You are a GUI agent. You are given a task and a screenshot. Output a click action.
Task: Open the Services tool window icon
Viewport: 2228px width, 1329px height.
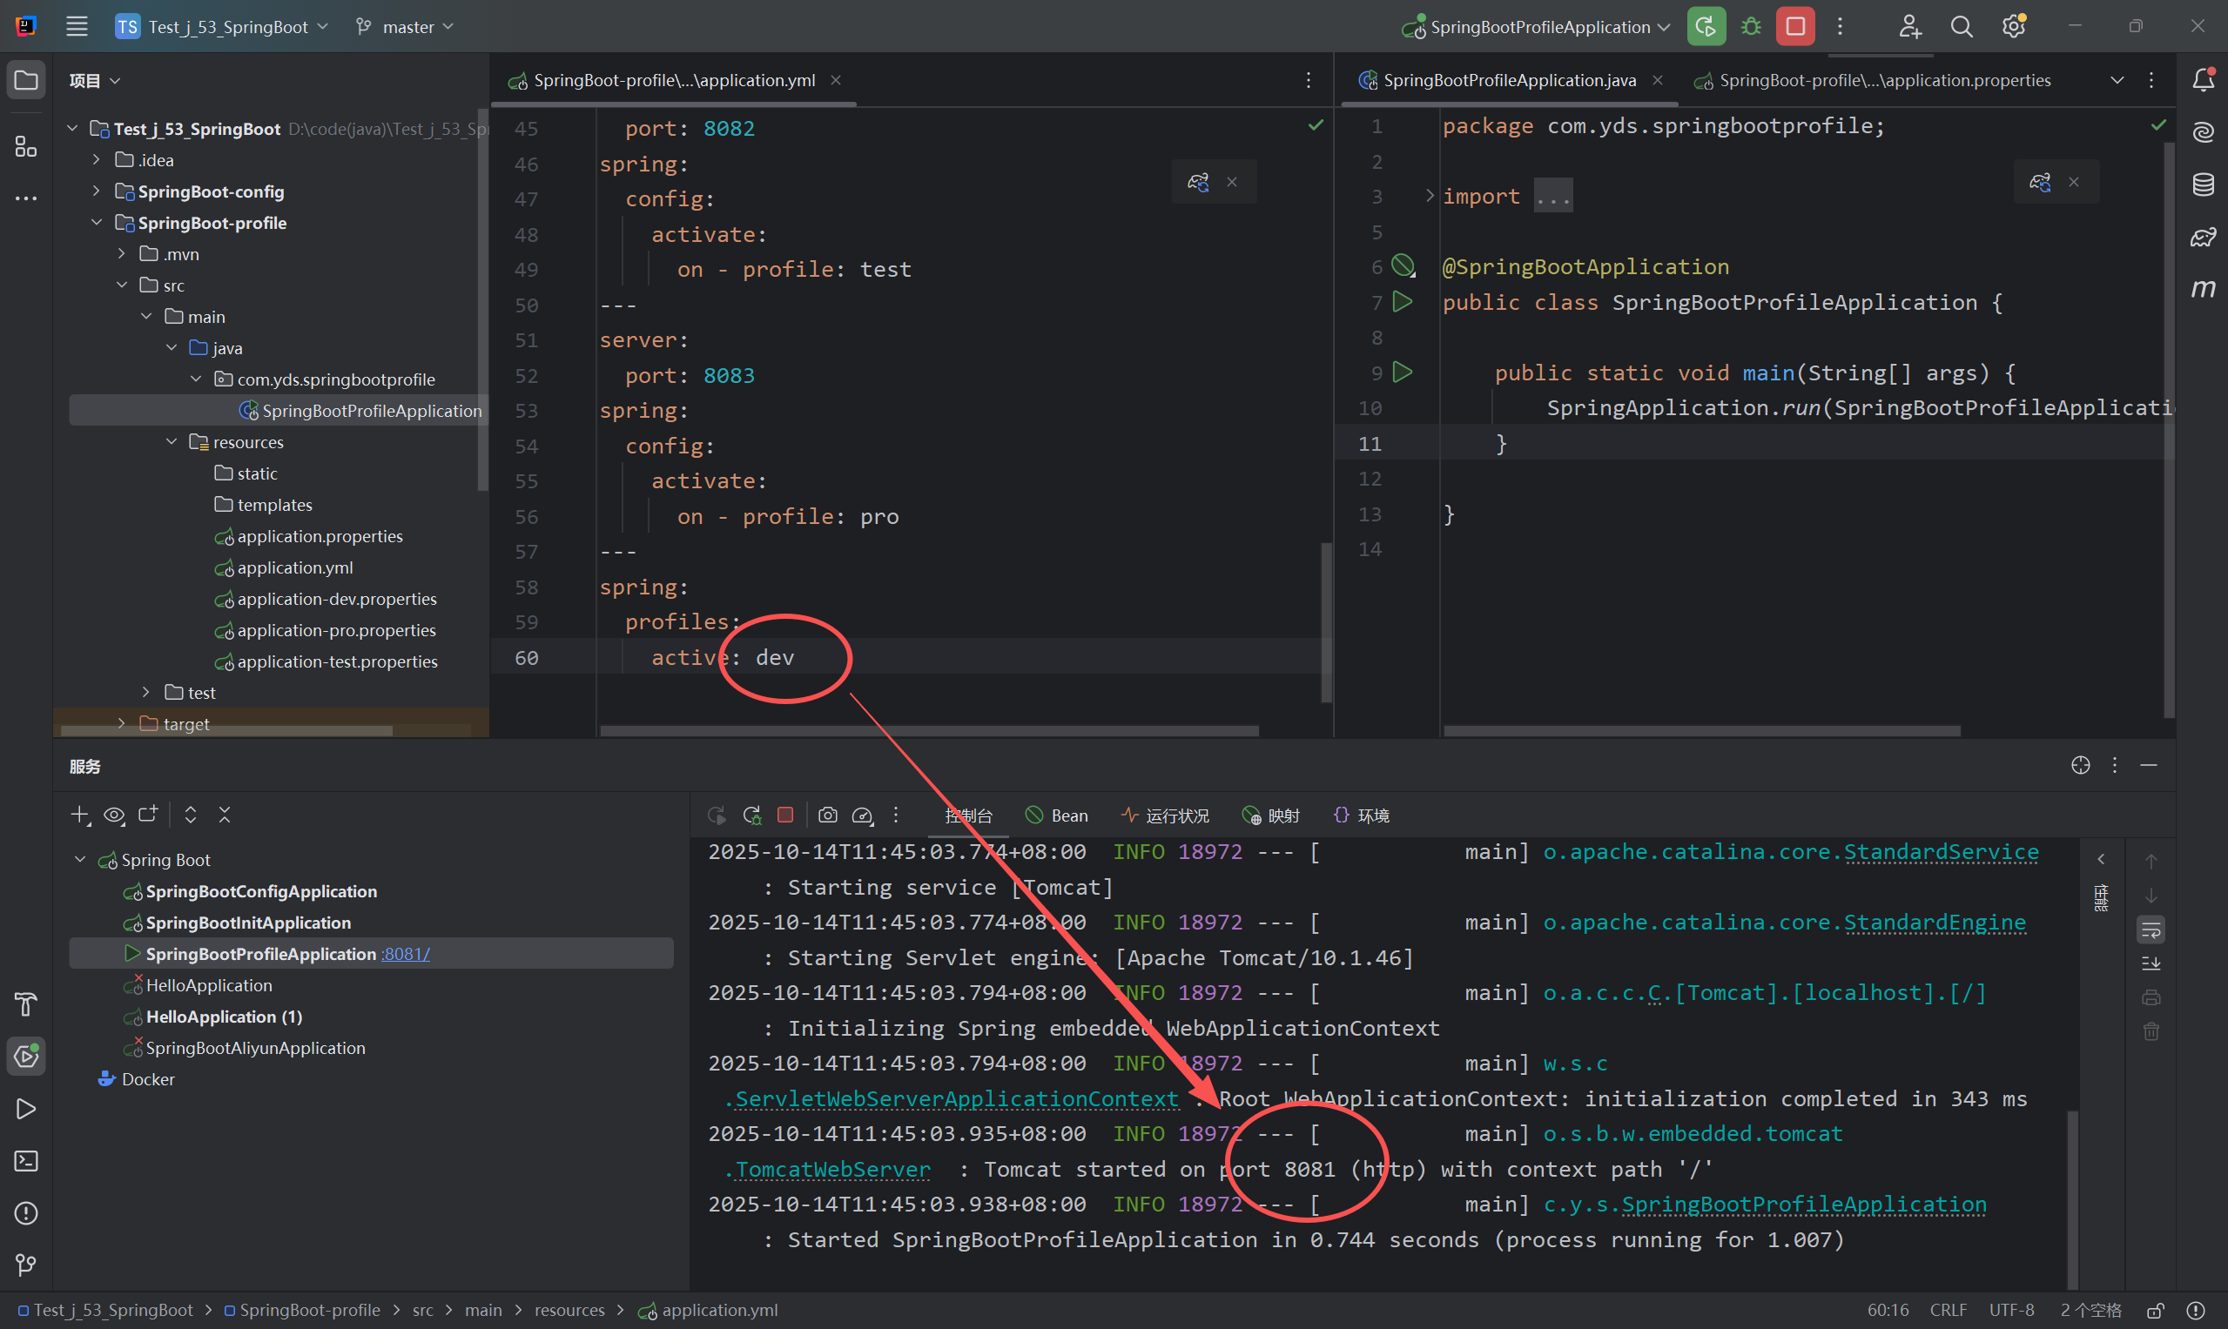[x=26, y=1057]
